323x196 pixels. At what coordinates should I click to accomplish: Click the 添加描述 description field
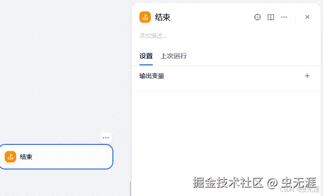153,36
